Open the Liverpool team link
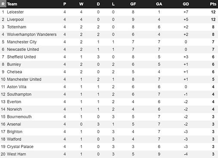 (x=15, y=19)
